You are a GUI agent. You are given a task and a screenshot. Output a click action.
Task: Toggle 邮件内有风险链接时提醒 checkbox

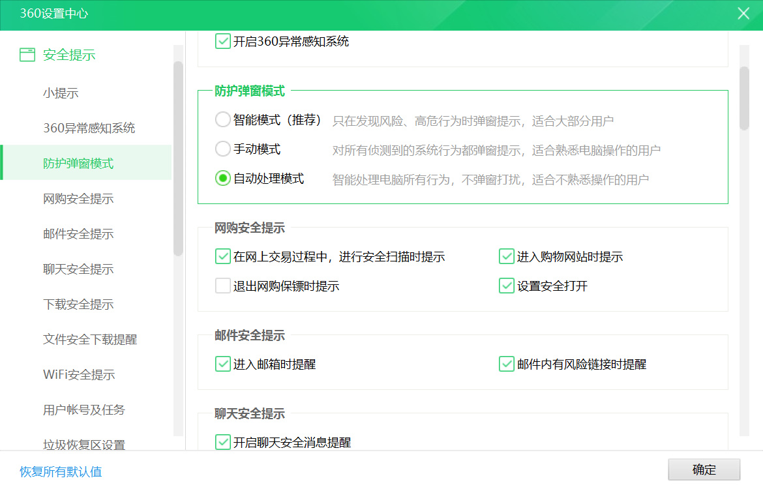[x=507, y=364]
